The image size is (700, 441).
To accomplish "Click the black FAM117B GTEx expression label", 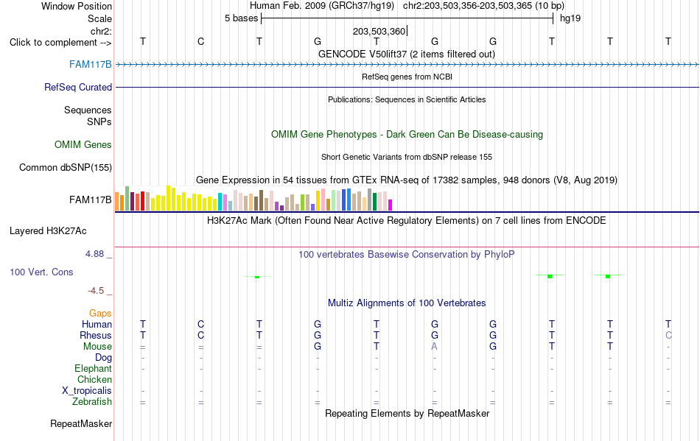I will coord(90,200).
